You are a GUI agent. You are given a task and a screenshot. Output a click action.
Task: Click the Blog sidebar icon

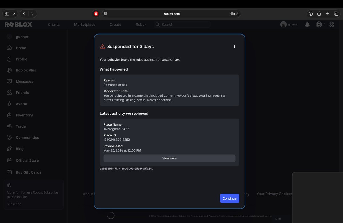point(9,149)
